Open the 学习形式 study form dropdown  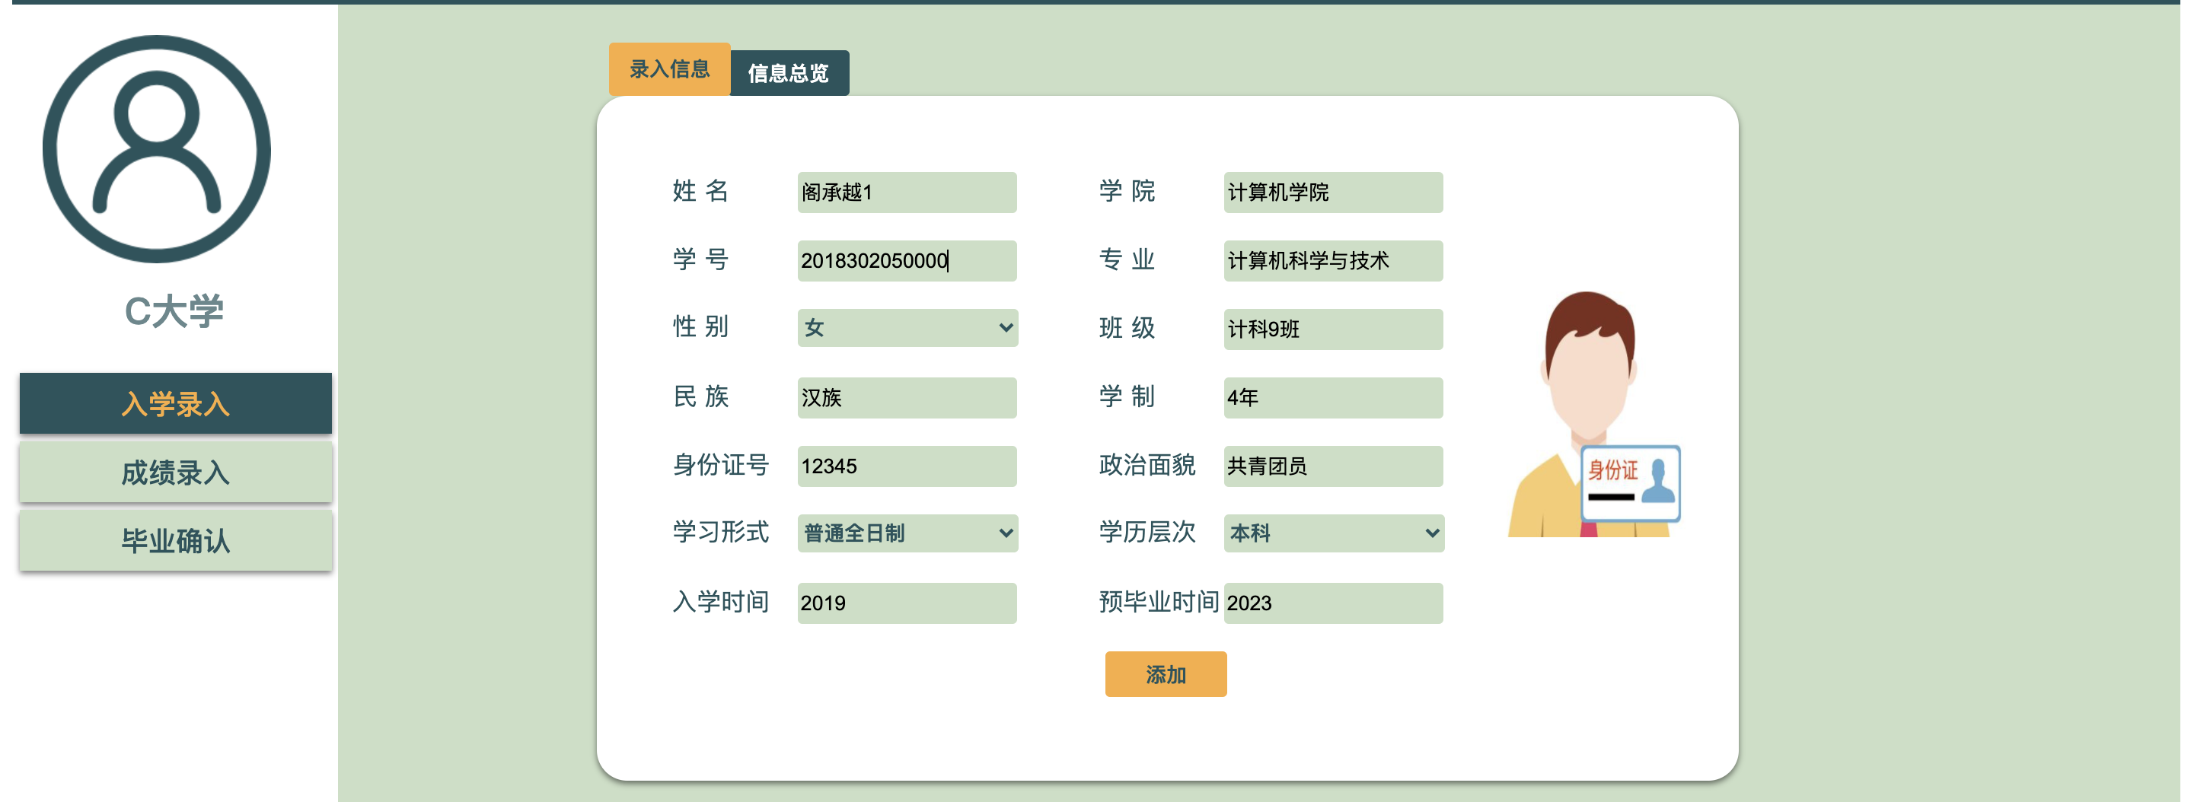pyautogui.click(x=907, y=533)
